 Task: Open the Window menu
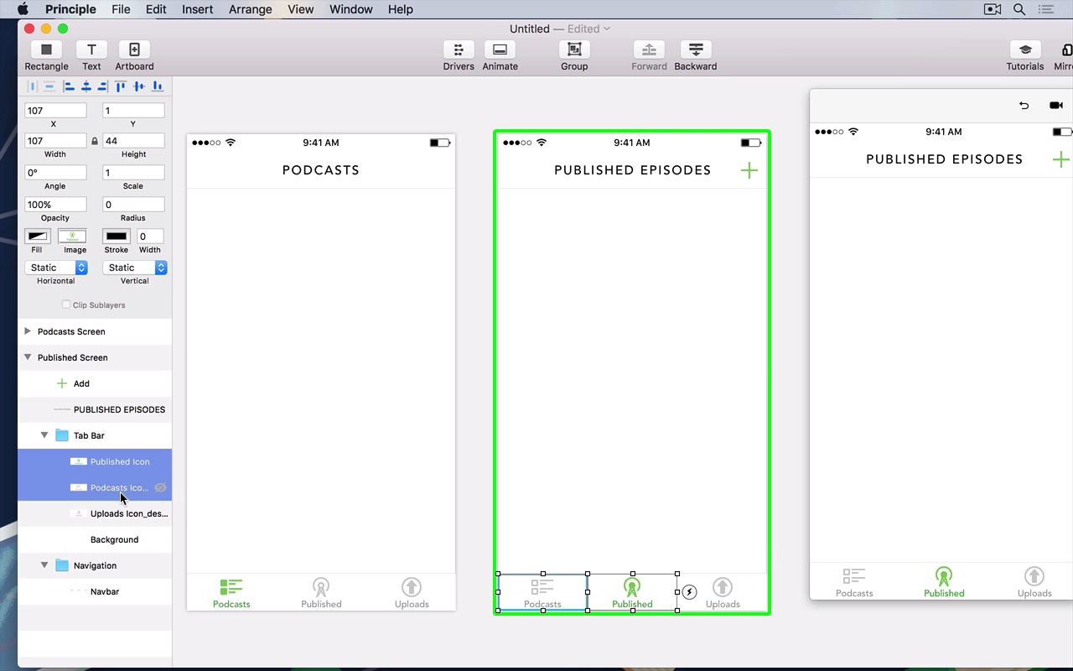click(x=351, y=9)
